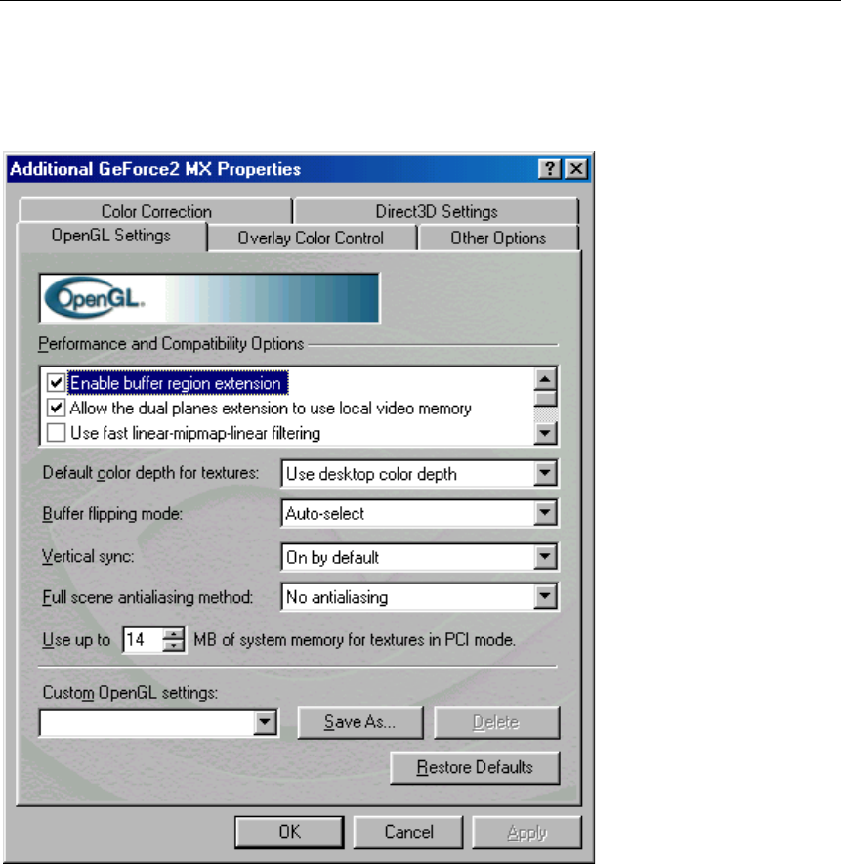Click the Cancel button
The width and height of the screenshot is (841, 864).
pos(408,832)
